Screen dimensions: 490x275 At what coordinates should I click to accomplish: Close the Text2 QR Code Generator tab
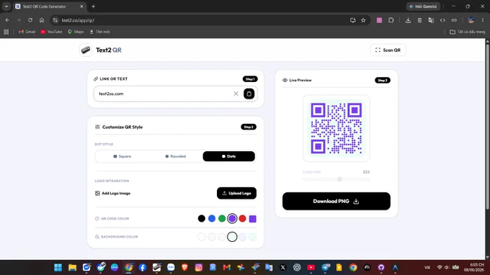coord(82,6)
